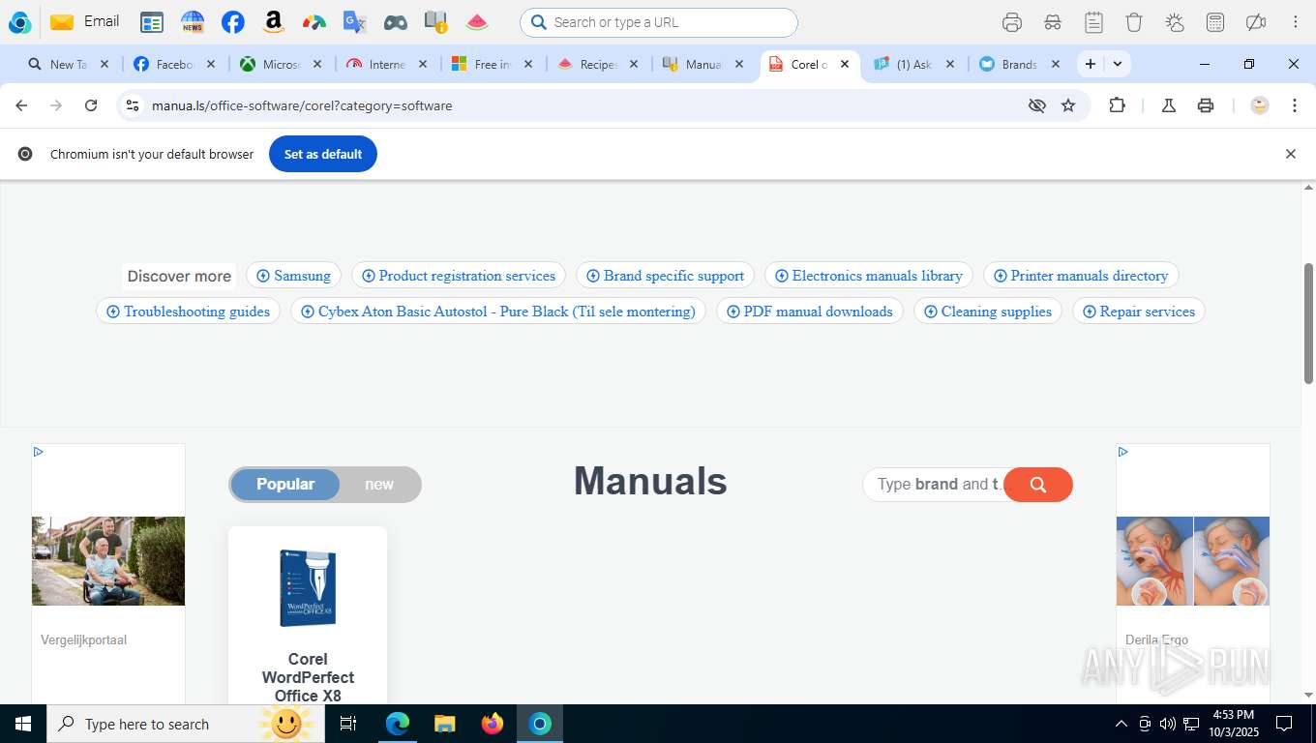The height and width of the screenshot is (743, 1316).
Task: Open the top bar three-dot menu
Action: coord(1296,22)
